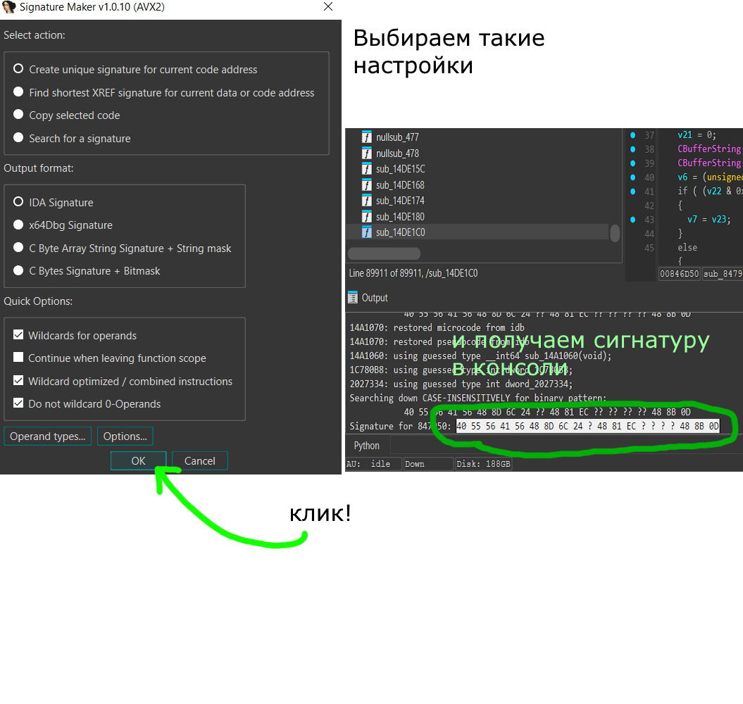Click the highlighted signature text in Output
Image resolution: width=743 pixels, height=704 pixels.
[x=587, y=426]
